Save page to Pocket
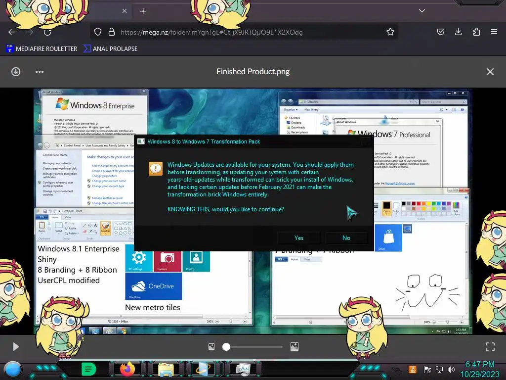Viewport: 506px width, 380px height. coord(440,32)
